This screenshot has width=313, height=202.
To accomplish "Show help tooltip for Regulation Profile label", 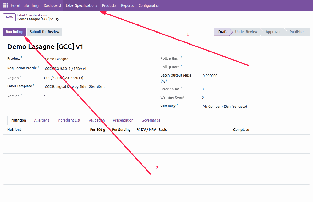I will (x=38, y=67).
